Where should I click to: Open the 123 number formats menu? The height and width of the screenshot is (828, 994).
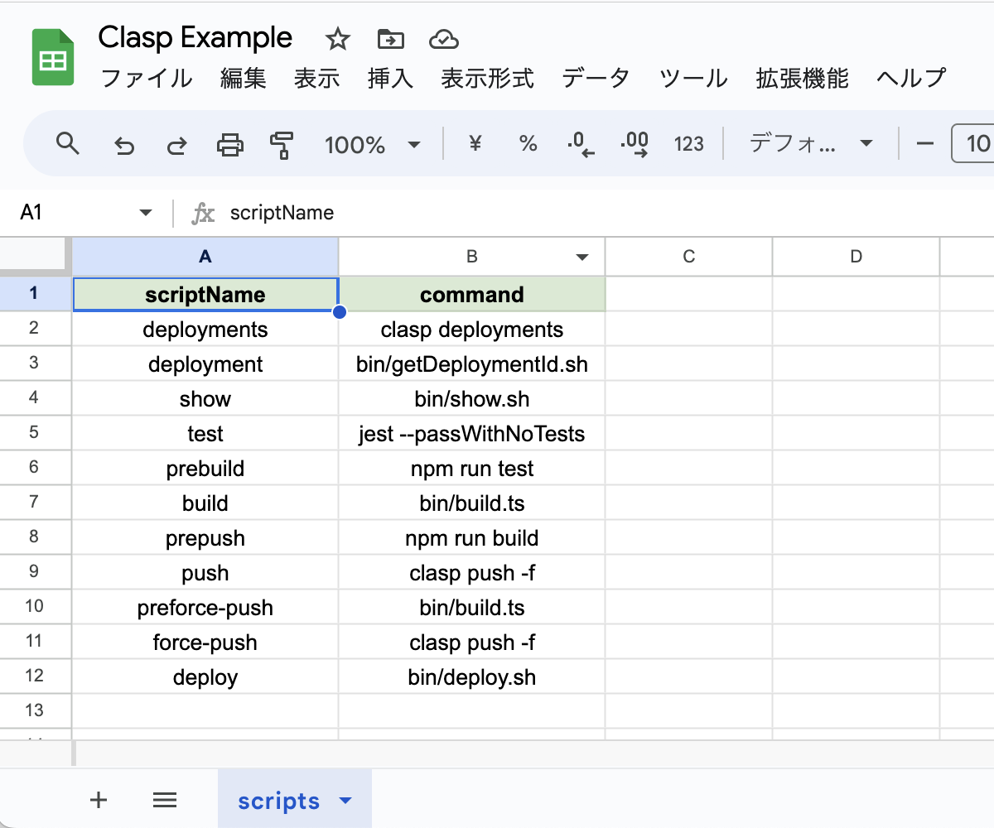click(x=688, y=144)
